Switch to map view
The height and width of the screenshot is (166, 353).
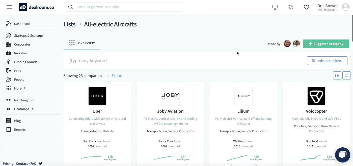(346, 75)
